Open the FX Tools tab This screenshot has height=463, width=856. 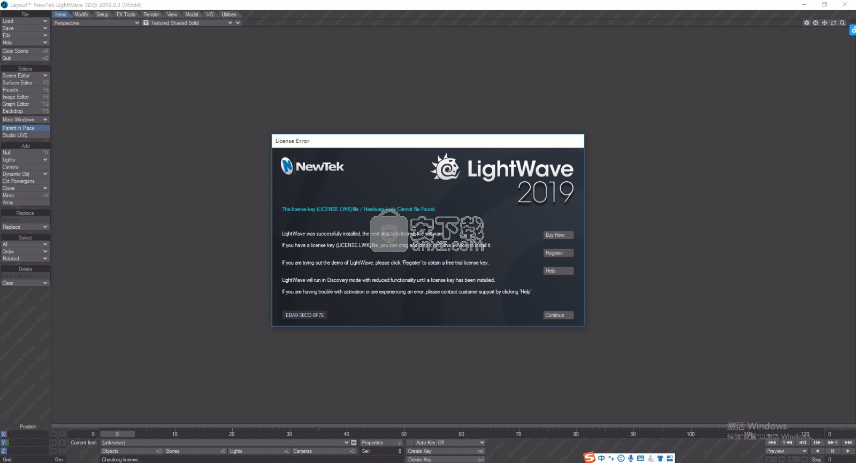tap(126, 14)
